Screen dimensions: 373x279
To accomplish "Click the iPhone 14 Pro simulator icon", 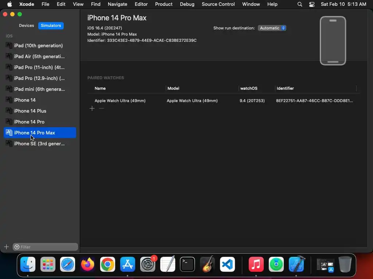I will 9,122.
